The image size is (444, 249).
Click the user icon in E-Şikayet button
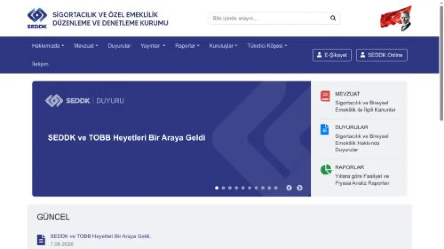tap(319, 55)
